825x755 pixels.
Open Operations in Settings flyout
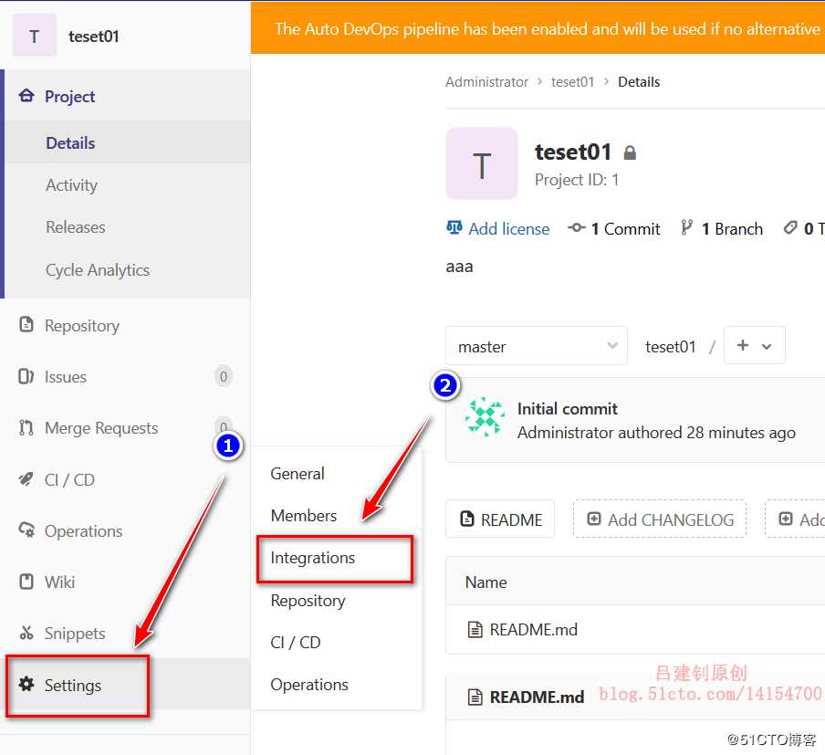tap(309, 685)
